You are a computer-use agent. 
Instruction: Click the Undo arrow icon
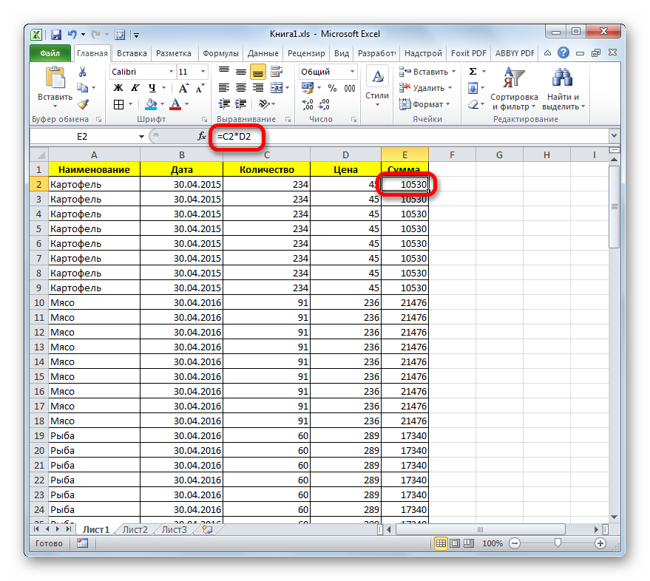point(72,35)
